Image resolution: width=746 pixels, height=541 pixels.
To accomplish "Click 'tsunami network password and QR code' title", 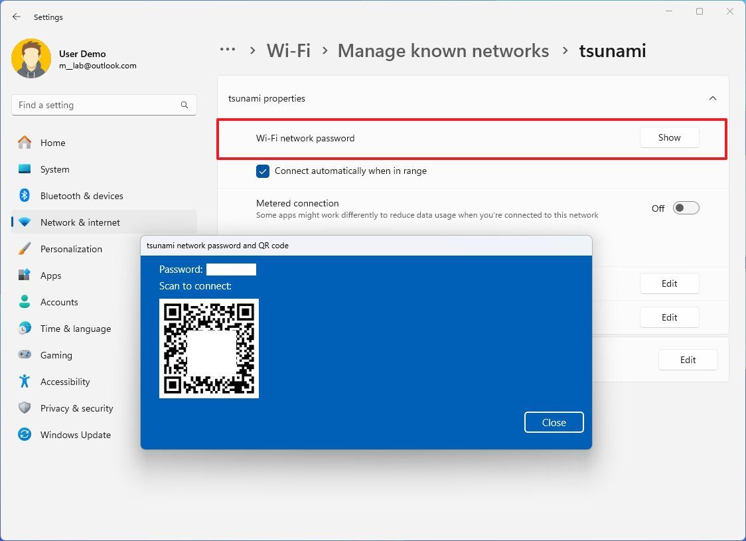I will click(218, 246).
